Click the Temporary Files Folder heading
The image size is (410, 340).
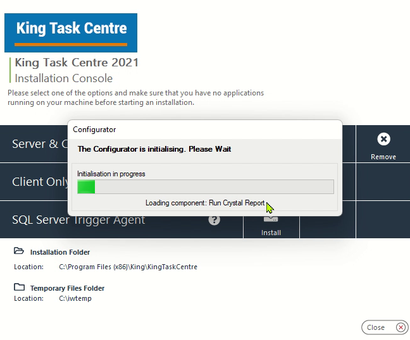[x=68, y=288]
